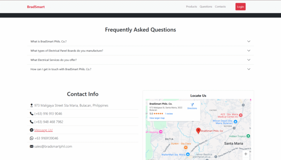Viewport: 281px width, 160px height.
Task: Click the BATIA area label on map
Action: click(x=169, y=139)
